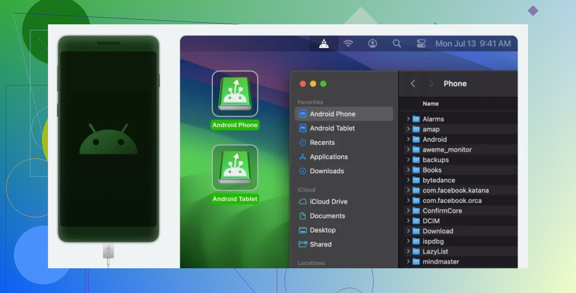Select Android Tablet in Finder sidebar
Screen dimensions: 576x293
tap(344, 128)
